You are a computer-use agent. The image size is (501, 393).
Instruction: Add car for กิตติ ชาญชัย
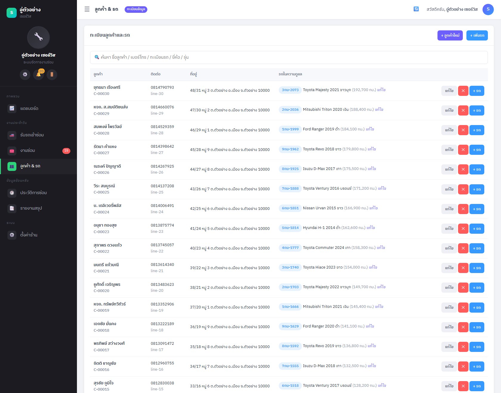(x=477, y=367)
